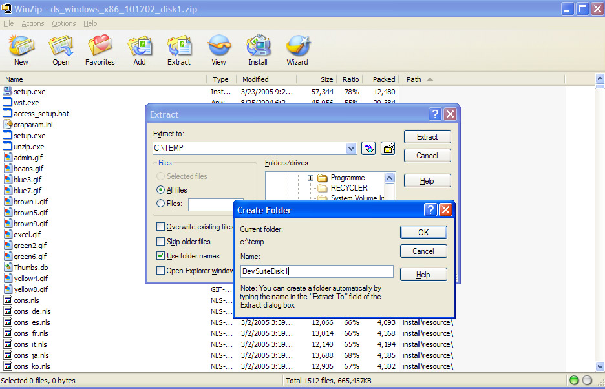Click the file list scrollbar up arrow
The height and width of the screenshot is (389, 605).
(x=600, y=79)
